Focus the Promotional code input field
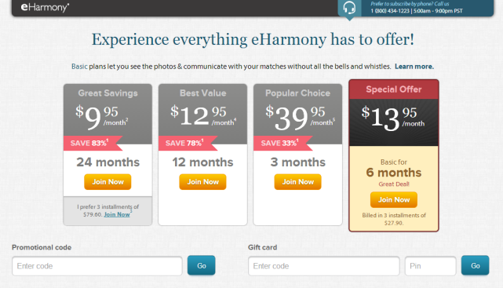The width and height of the screenshot is (503, 288). tap(97, 266)
